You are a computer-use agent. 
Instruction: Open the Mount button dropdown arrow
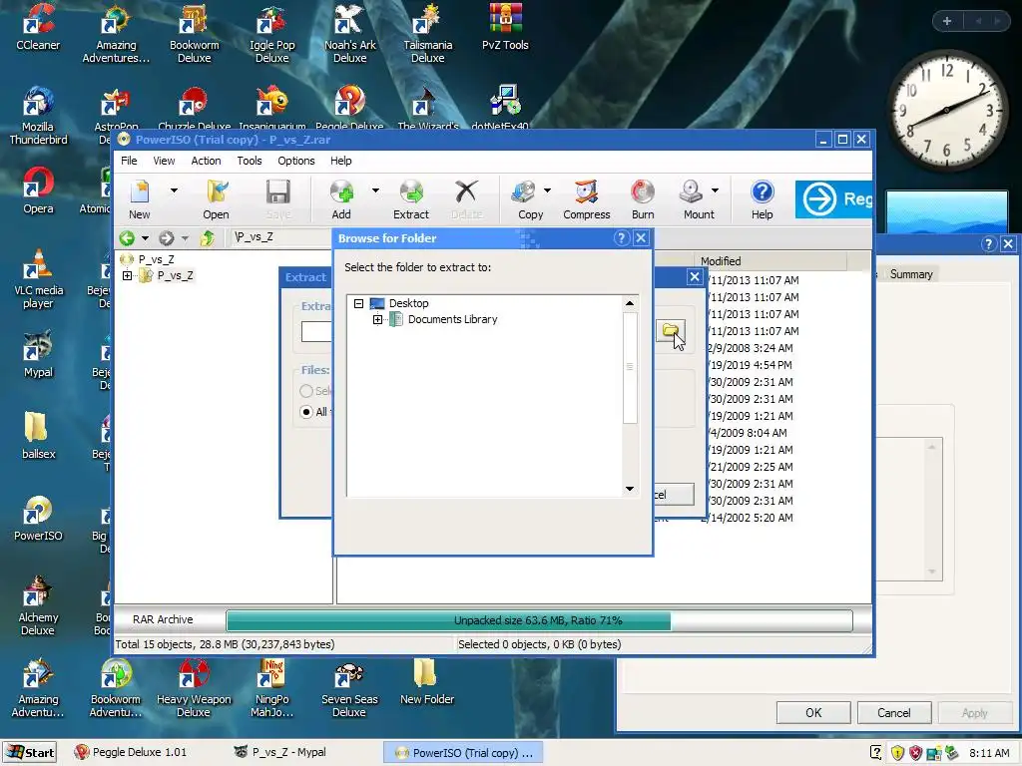[x=715, y=191]
